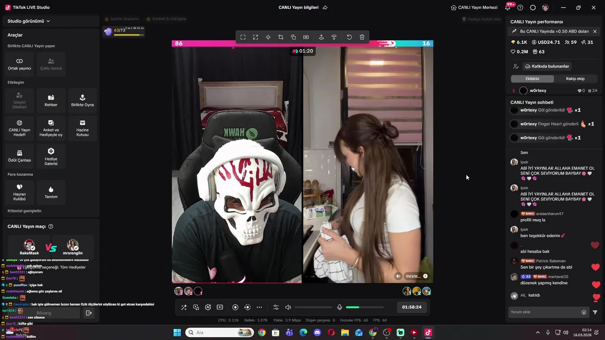Click the Ara taskbar search box
The height and width of the screenshot is (340, 605).
(x=219, y=332)
